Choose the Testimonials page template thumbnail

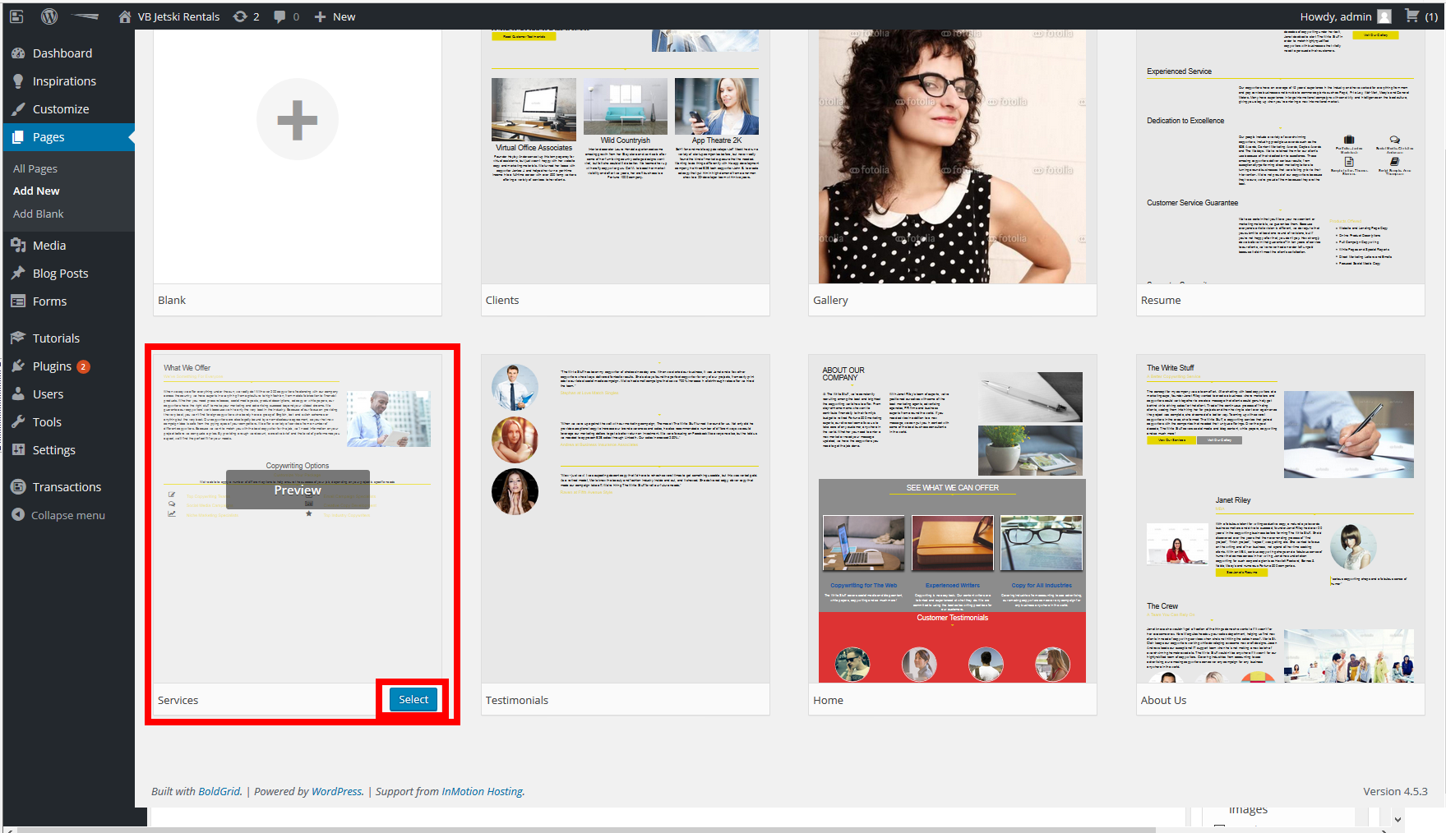625,518
